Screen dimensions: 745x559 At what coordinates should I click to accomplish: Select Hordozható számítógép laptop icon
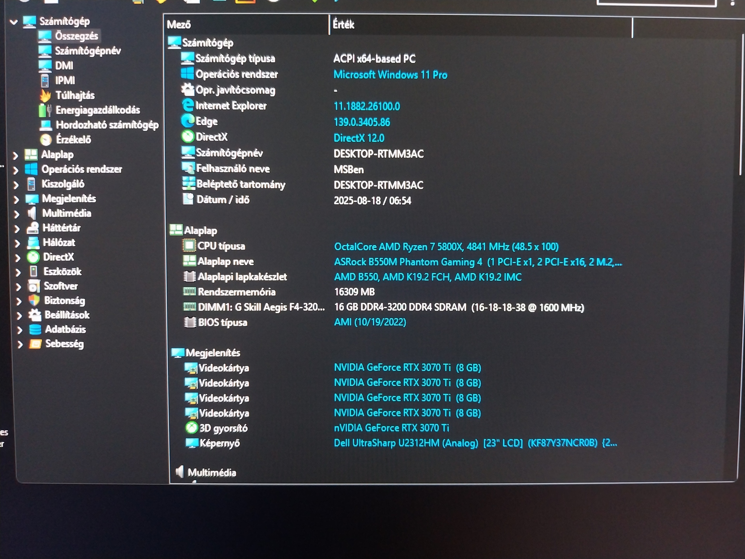tap(46, 125)
